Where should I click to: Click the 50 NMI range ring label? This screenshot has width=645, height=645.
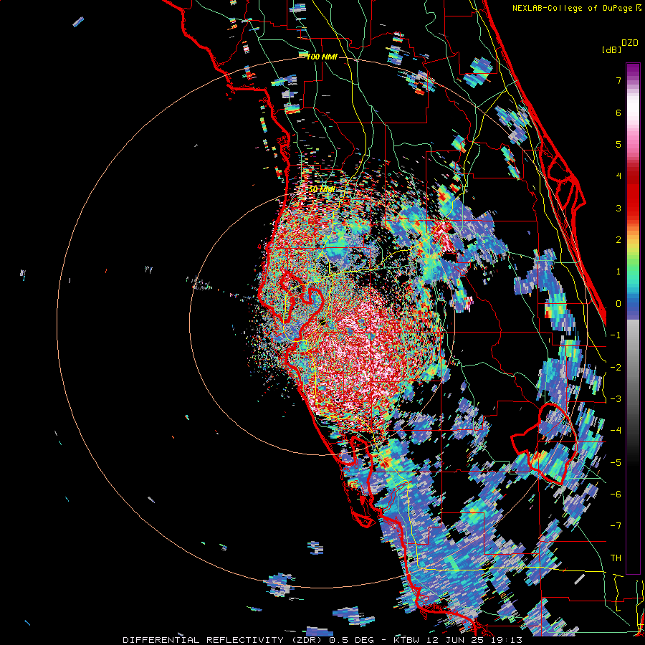[x=322, y=189]
